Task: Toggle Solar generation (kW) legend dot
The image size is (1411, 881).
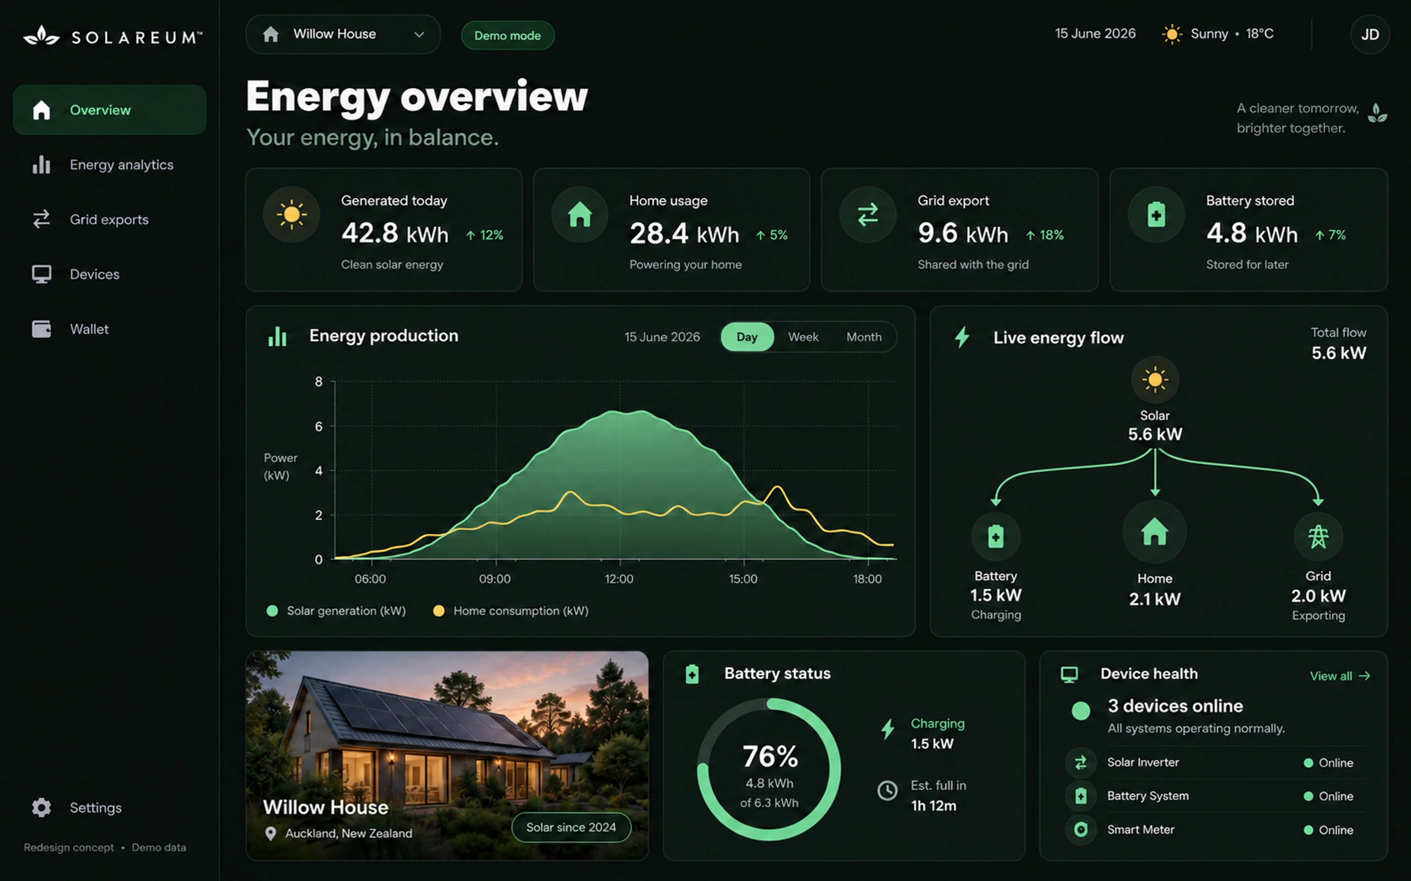Action: (272, 611)
